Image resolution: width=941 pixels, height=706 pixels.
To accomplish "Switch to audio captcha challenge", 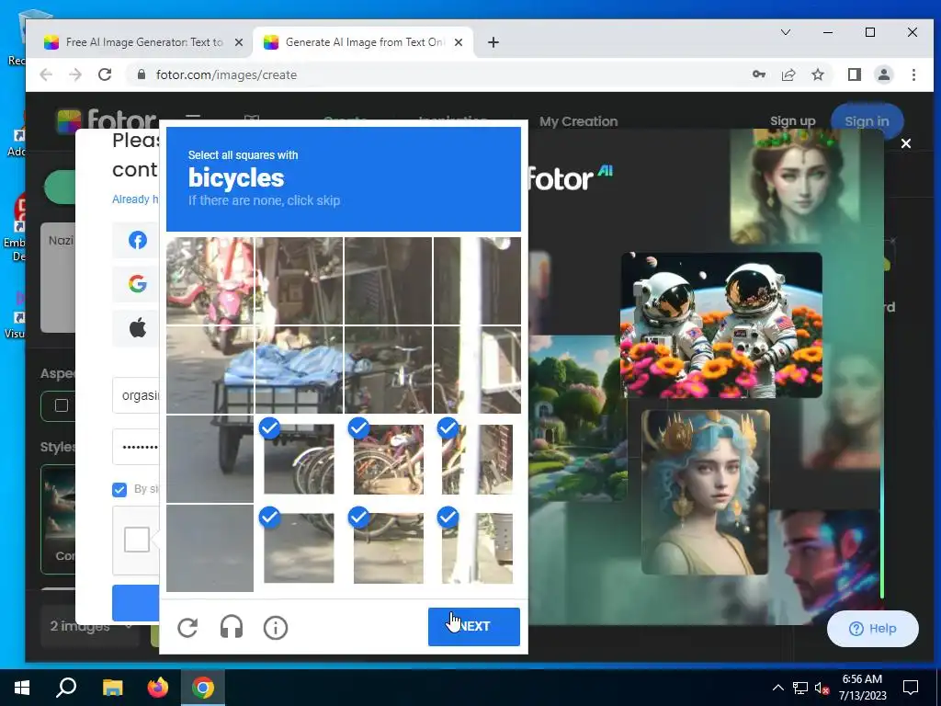I will (x=232, y=627).
